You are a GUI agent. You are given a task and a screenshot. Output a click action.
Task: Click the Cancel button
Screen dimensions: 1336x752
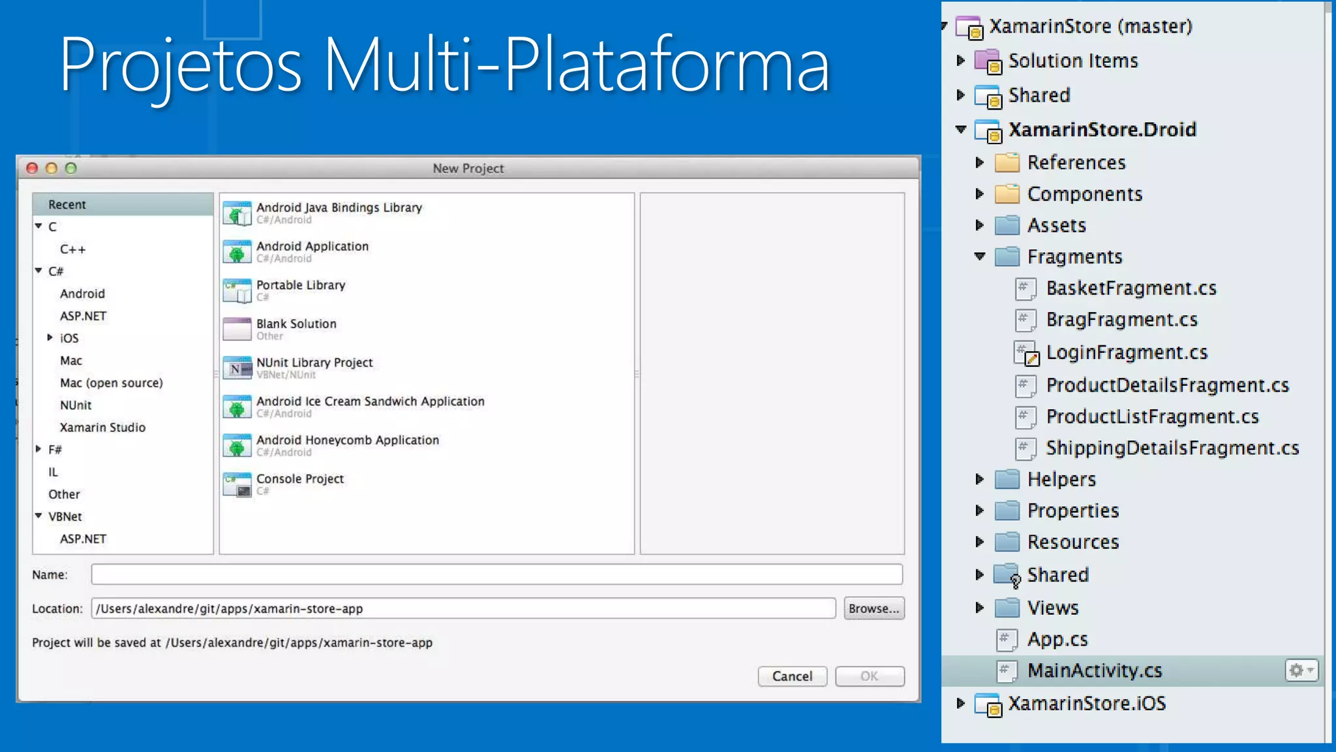793,676
